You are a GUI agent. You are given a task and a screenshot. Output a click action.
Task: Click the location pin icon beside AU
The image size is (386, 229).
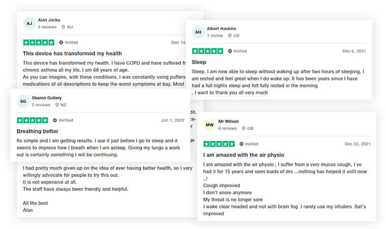(x=63, y=26)
